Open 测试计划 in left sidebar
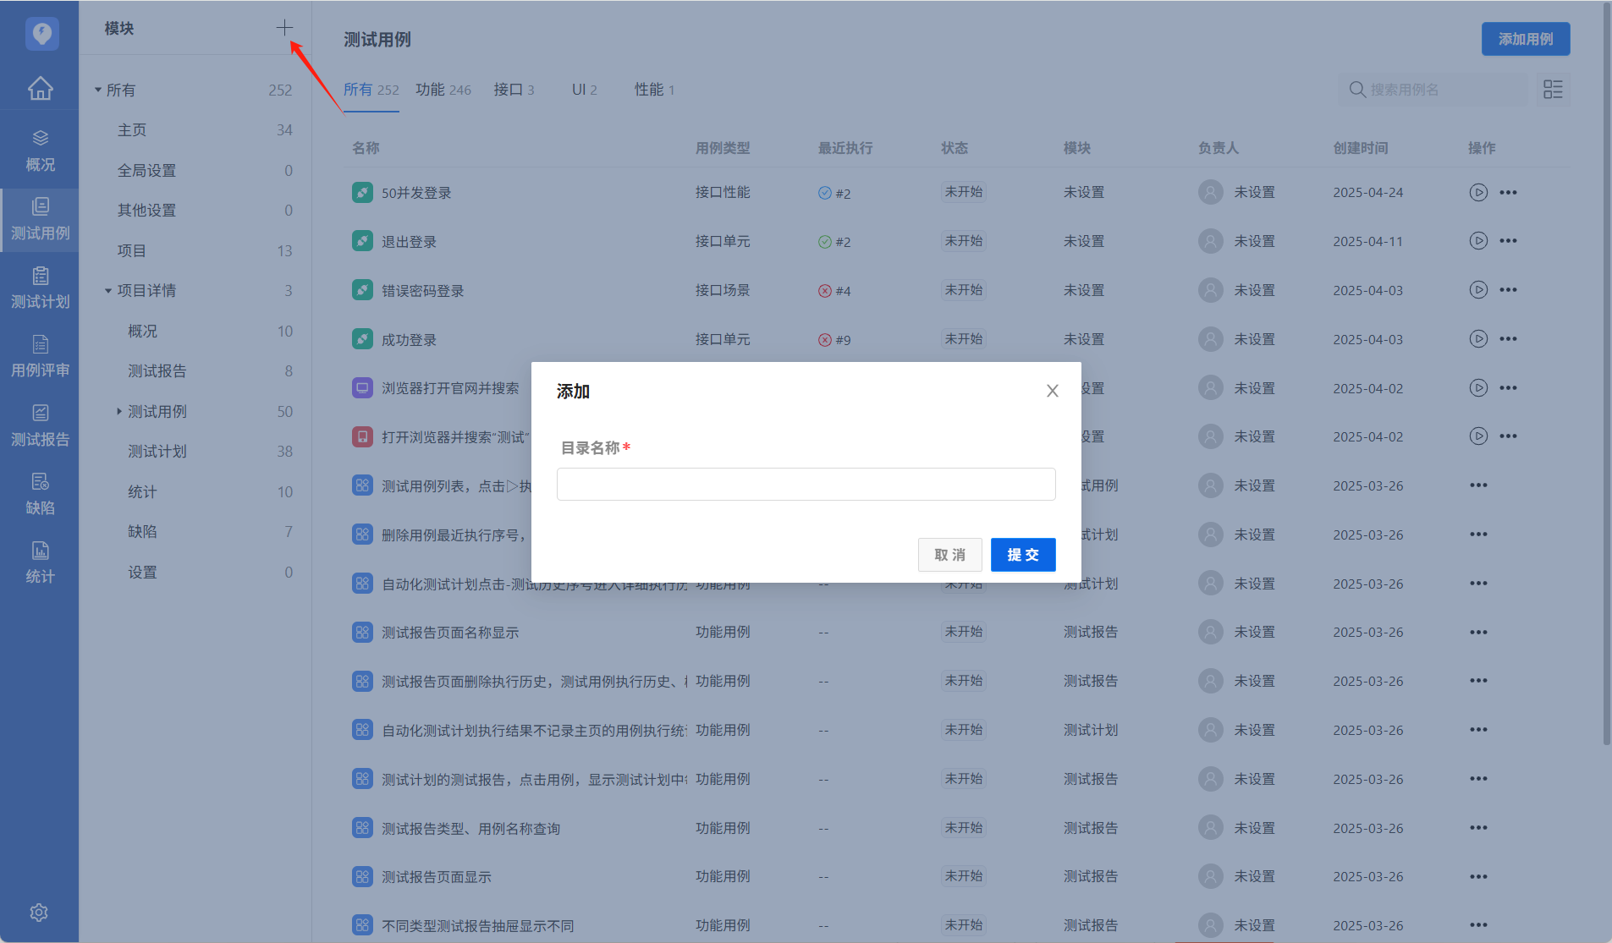1612x943 pixels. click(40, 288)
